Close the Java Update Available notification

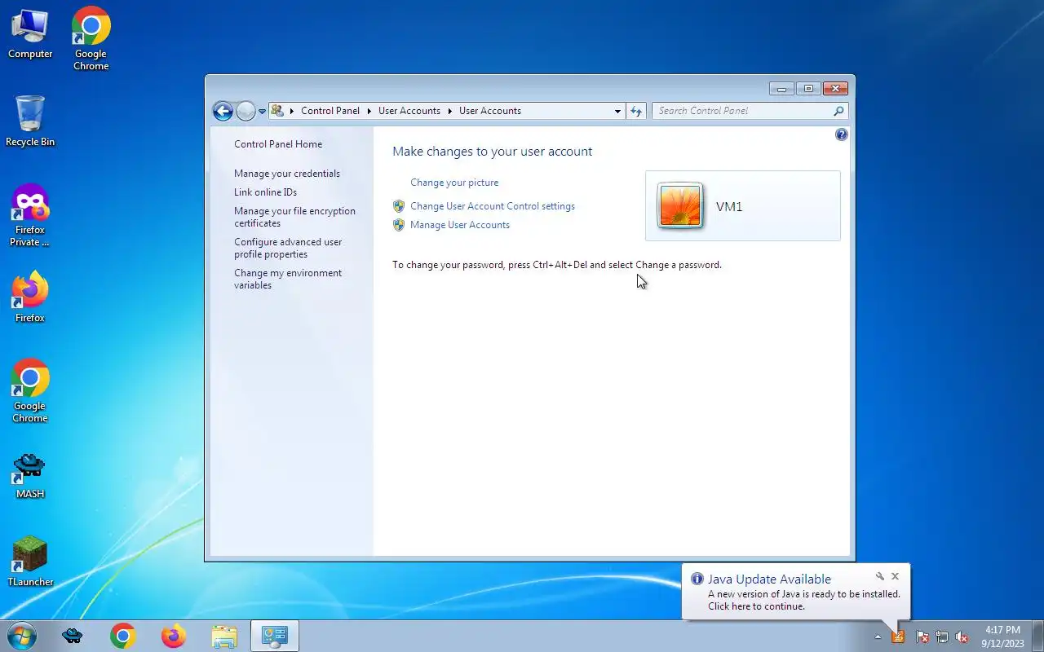[895, 576]
